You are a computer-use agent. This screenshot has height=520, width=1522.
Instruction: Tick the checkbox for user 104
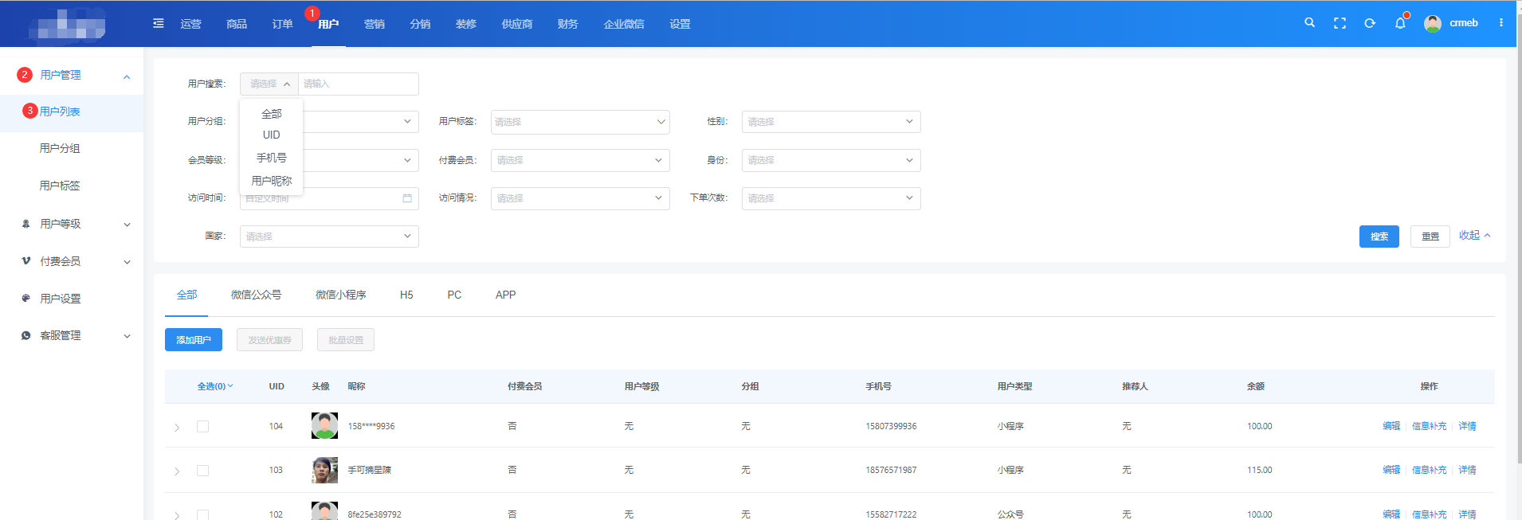[203, 427]
